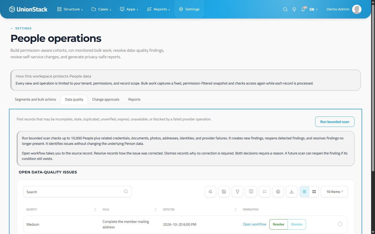The width and height of the screenshot is (375, 234).
Task: Sort by the Detected column sort arrows
Action: (x=236, y=210)
